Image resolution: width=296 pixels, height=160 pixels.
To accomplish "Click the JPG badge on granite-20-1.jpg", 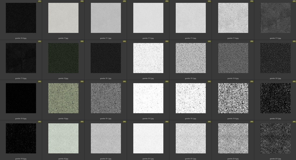I will pyautogui.click(x=124, y=122).
